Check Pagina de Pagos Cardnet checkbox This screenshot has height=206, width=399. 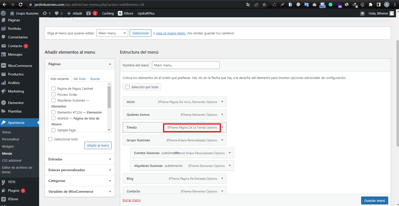point(53,88)
